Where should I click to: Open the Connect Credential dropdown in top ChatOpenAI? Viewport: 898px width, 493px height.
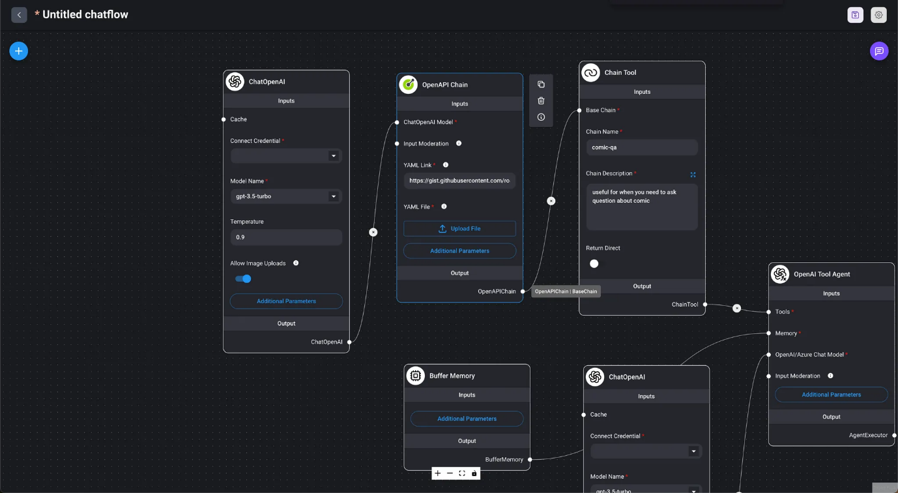[x=286, y=156]
